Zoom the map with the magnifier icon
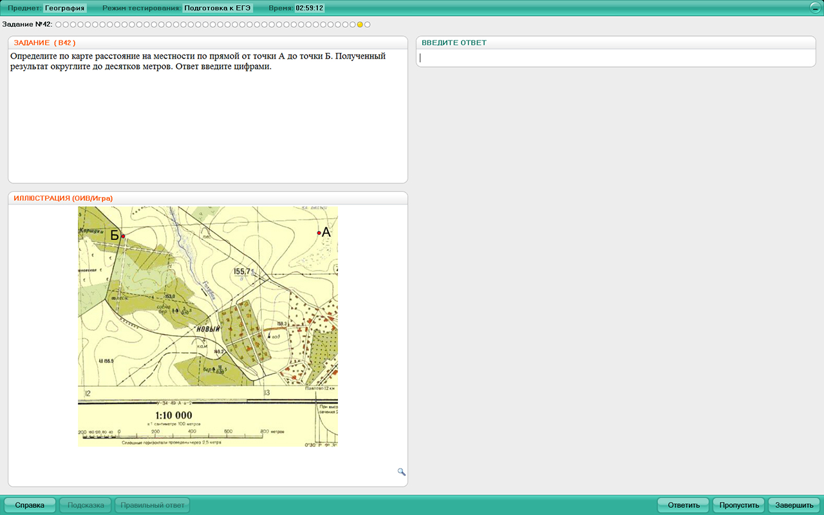The height and width of the screenshot is (515, 824). [x=402, y=472]
